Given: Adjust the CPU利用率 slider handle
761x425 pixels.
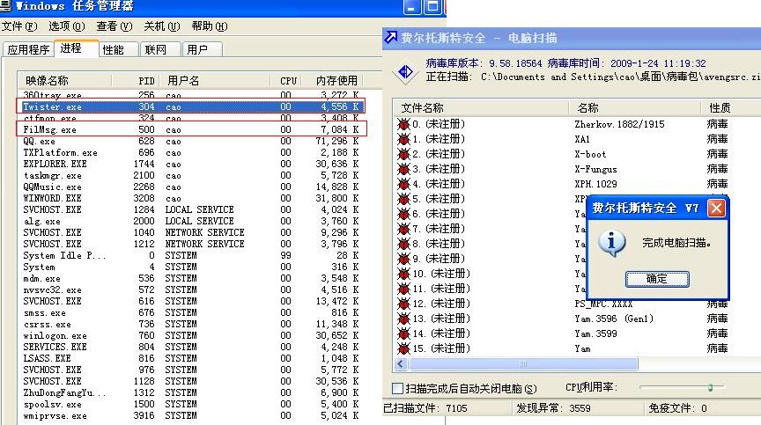Looking at the screenshot, I should click(x=710, y=387).
